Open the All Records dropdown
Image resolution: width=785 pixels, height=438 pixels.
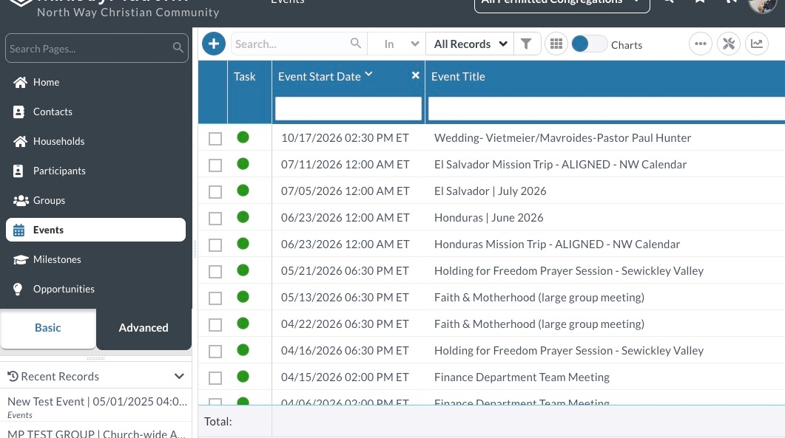click(470, 44)
